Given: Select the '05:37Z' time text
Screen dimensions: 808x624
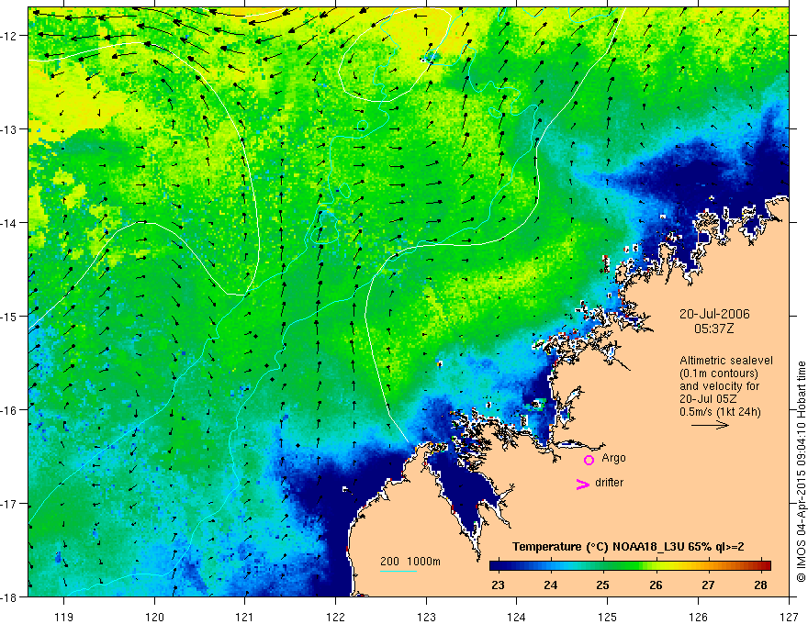Looking at the screenshot, I should pyautogui.click(x=713, y=329).
